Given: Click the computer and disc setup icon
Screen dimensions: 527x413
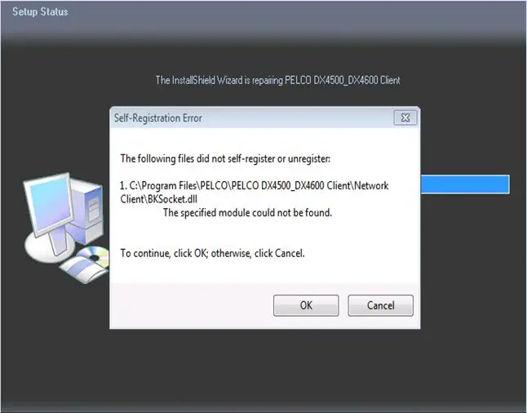Looking at the screenshot, I should pyautogui.click(x=66, y=228).
